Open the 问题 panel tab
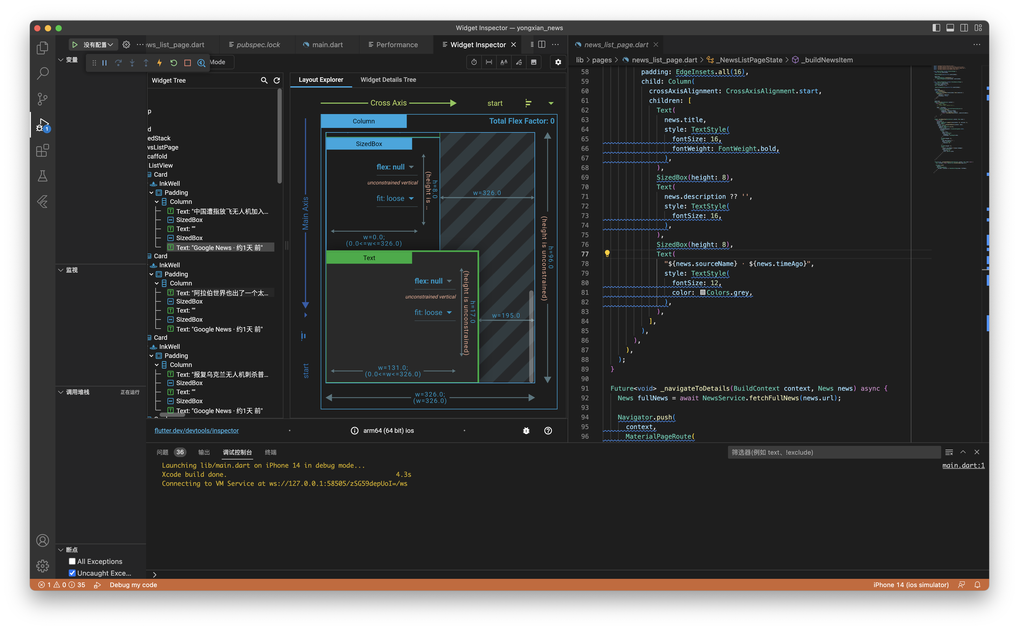This screenshot has height=630, width=1019. 163,452
